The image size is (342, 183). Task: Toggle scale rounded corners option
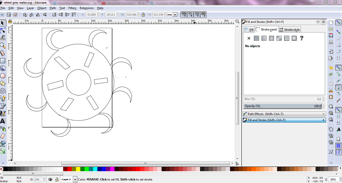click(190, 15)
